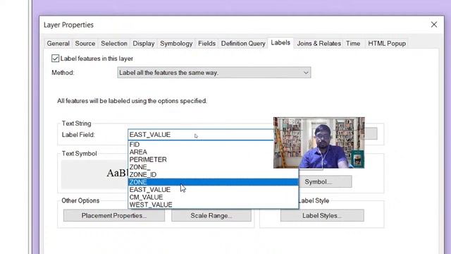
Task: Go to the Selection tab
Action: (114, 44)
